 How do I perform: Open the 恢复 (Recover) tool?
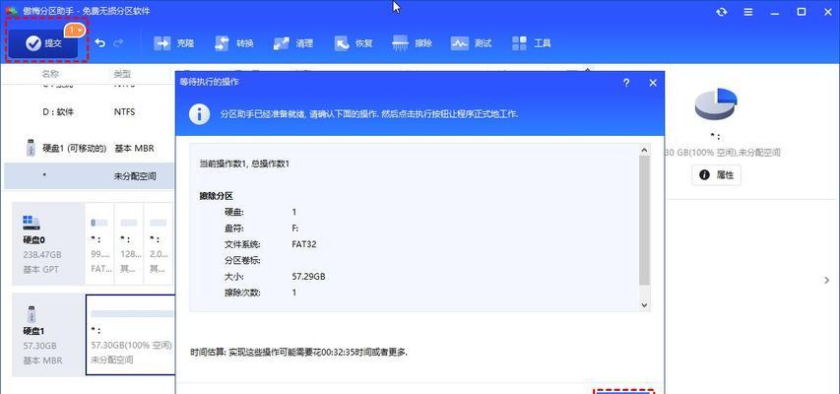click(x=353, y=43)
